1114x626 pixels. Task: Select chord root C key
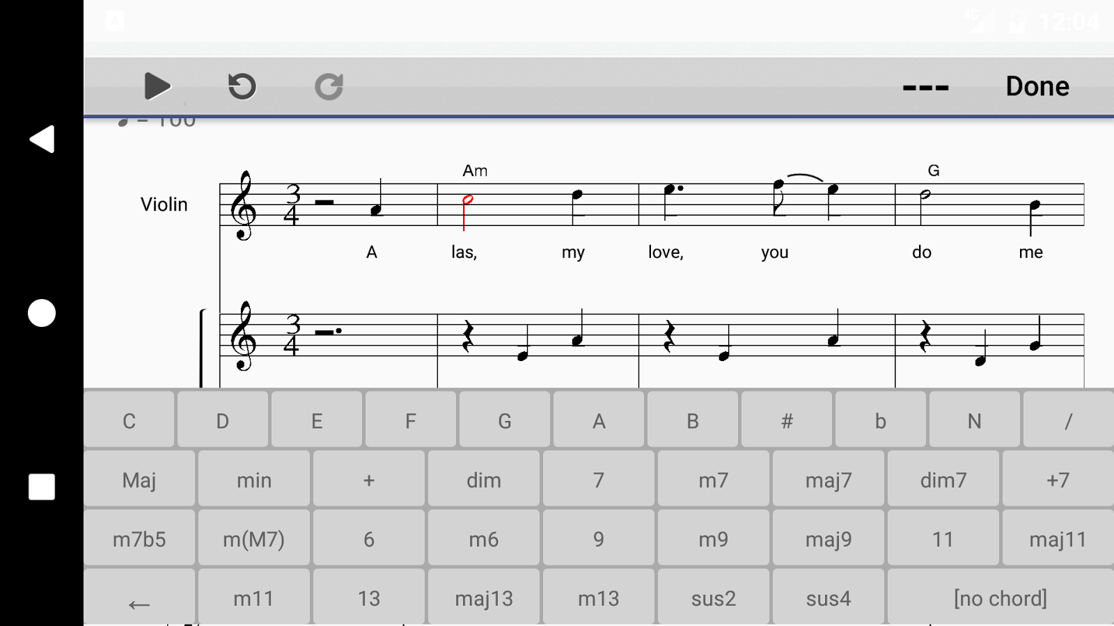(129, 419)
